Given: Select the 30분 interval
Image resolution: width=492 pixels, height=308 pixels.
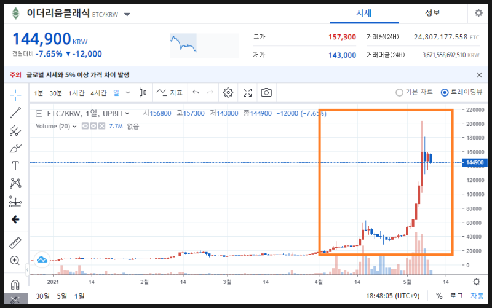Looking at the screenshot, I should tap(56, 93).
